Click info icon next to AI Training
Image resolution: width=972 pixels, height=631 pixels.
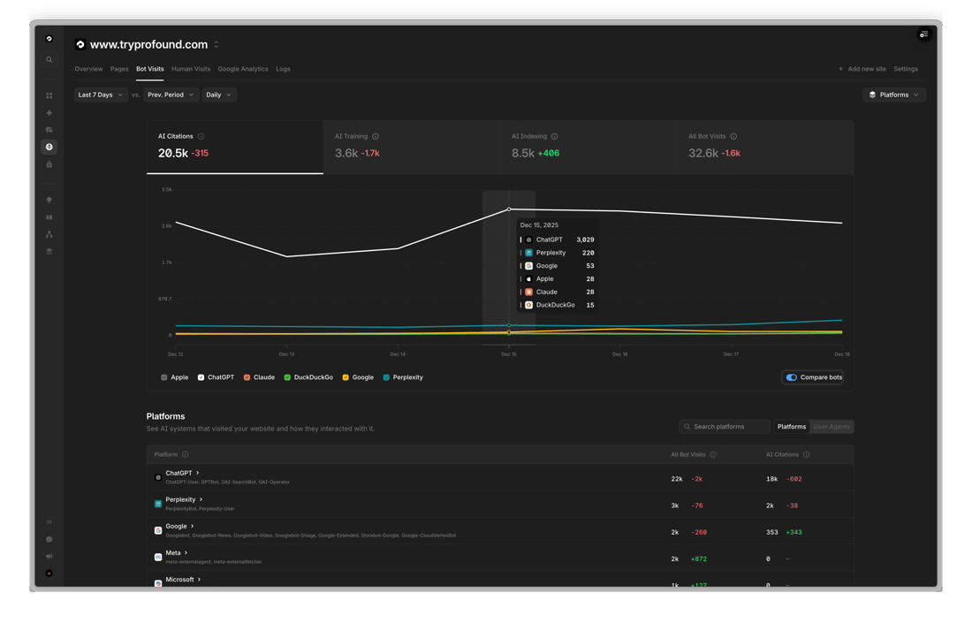pyautogui.click(x=375, y=136)
